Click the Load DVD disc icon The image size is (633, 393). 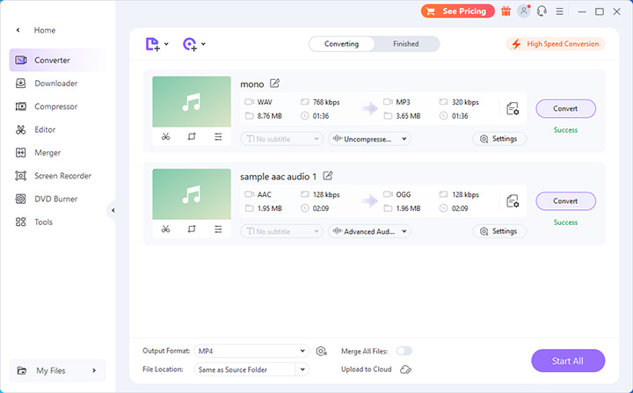(189, 44)
